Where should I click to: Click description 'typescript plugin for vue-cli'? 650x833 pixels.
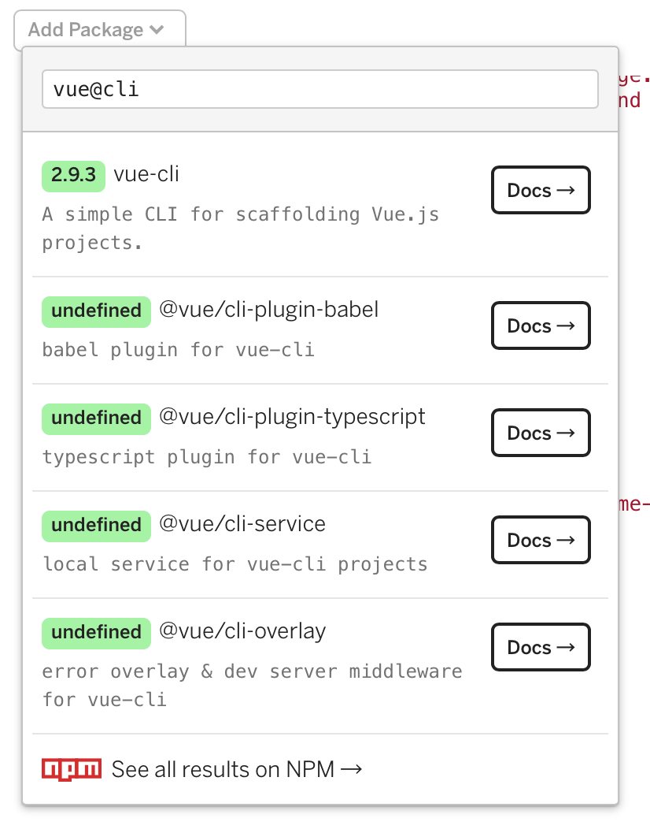pyautogui.click(x=207, y=457)
